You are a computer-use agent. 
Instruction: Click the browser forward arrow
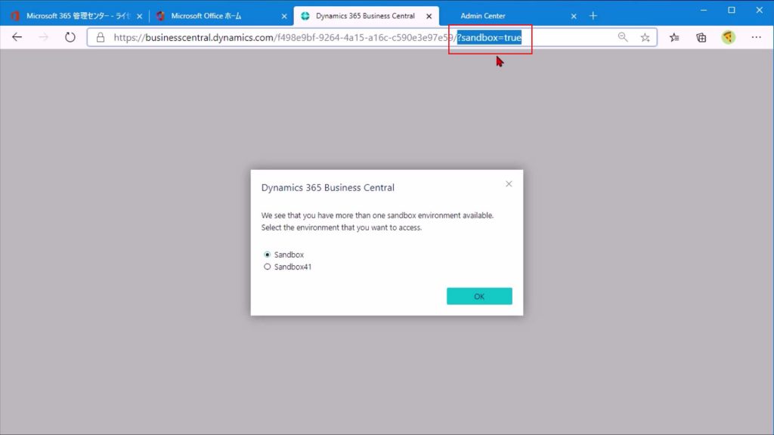[43, 37]
